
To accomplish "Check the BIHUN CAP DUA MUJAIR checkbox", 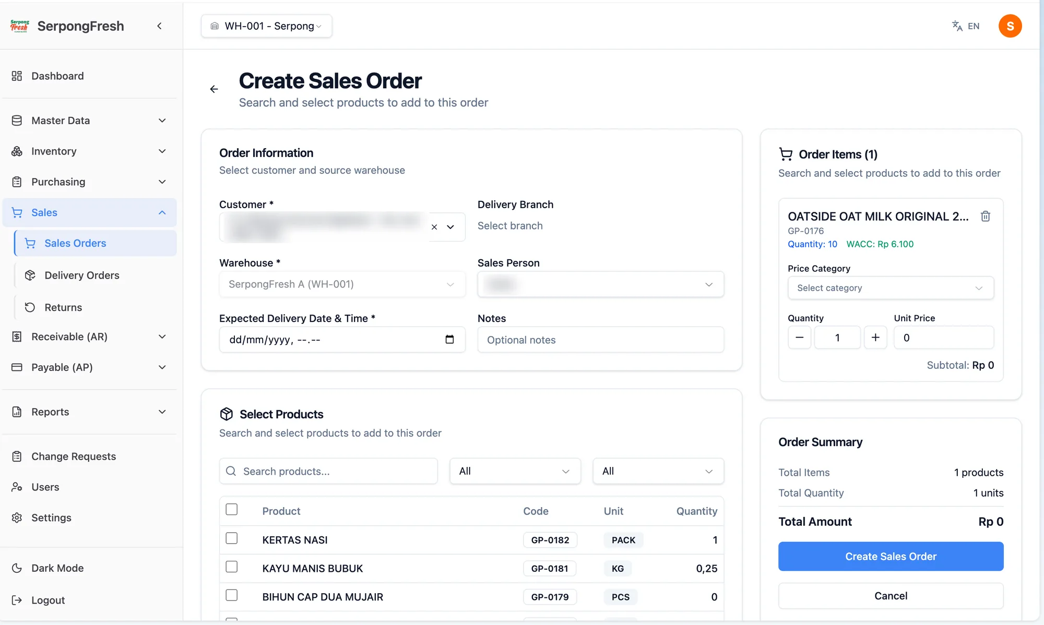I will pos(232,595).
